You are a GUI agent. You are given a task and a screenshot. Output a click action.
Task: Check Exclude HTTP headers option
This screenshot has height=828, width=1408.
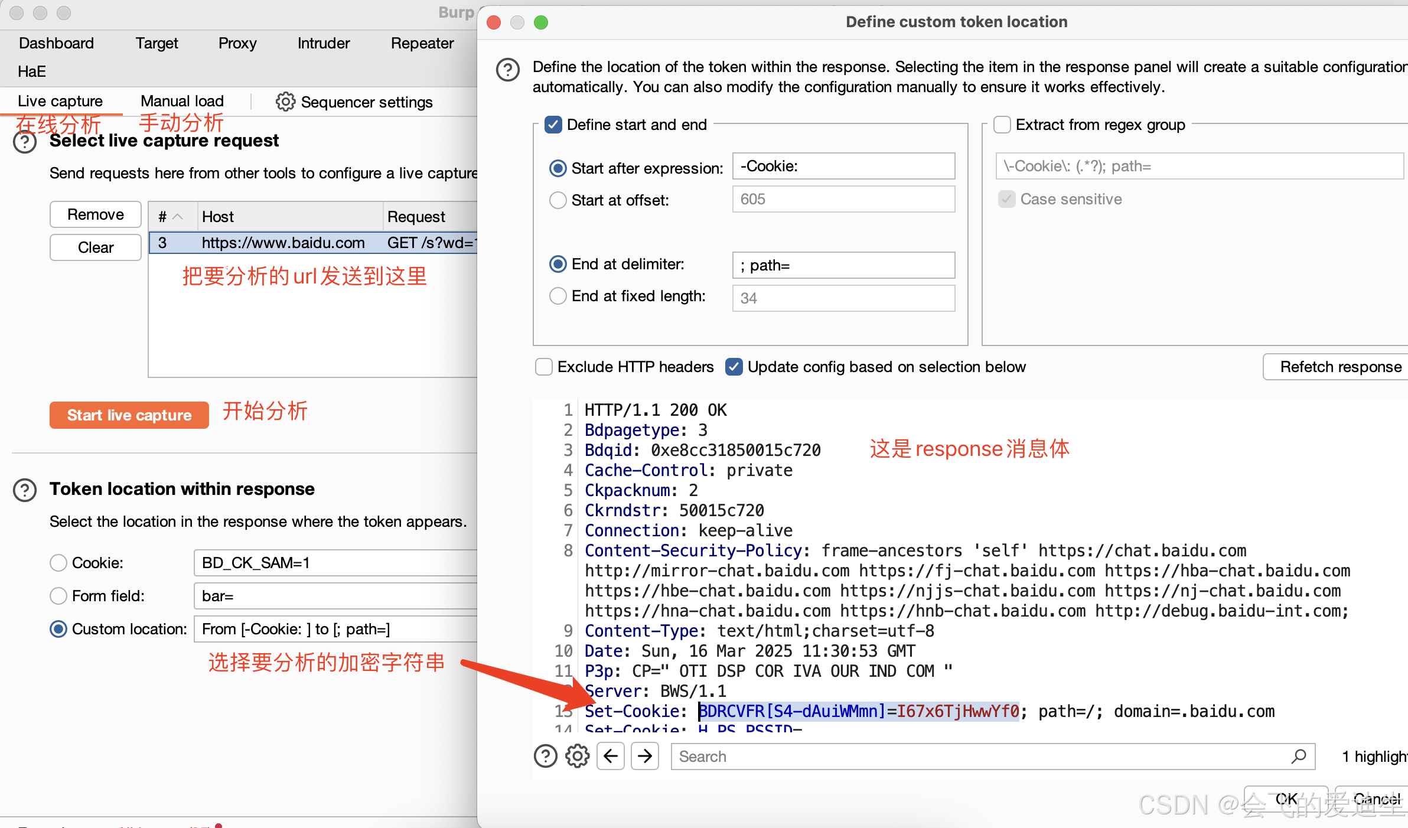543,367
